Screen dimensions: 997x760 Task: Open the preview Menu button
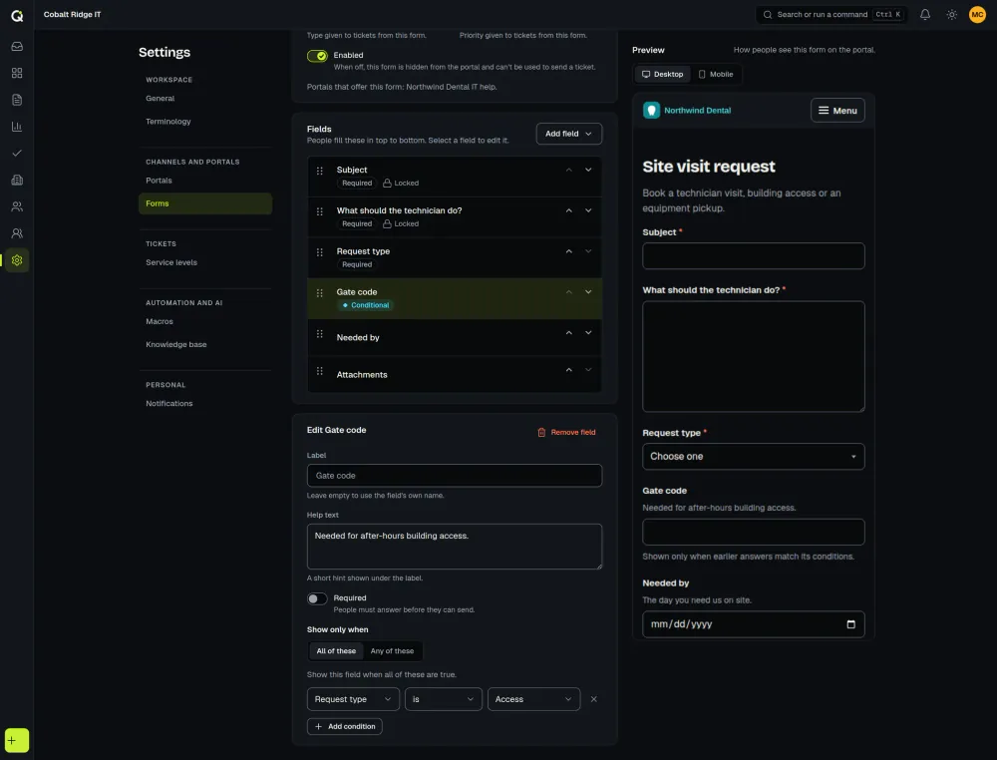837,110
